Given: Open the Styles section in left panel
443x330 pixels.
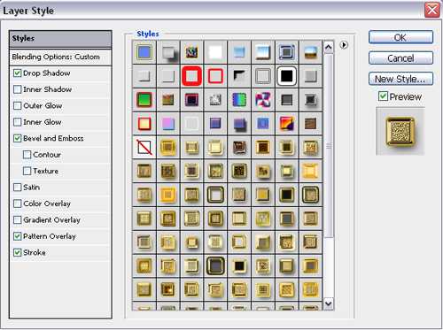Looking at the screenshot, I should [x=60, y=39].
